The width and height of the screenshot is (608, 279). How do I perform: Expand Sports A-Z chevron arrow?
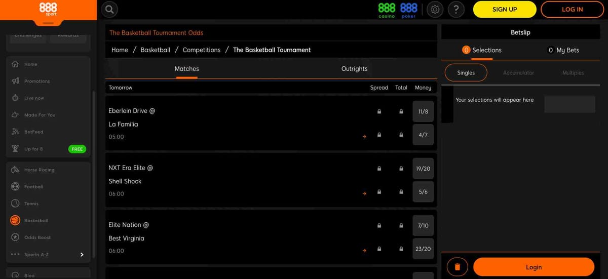[82, 255]
